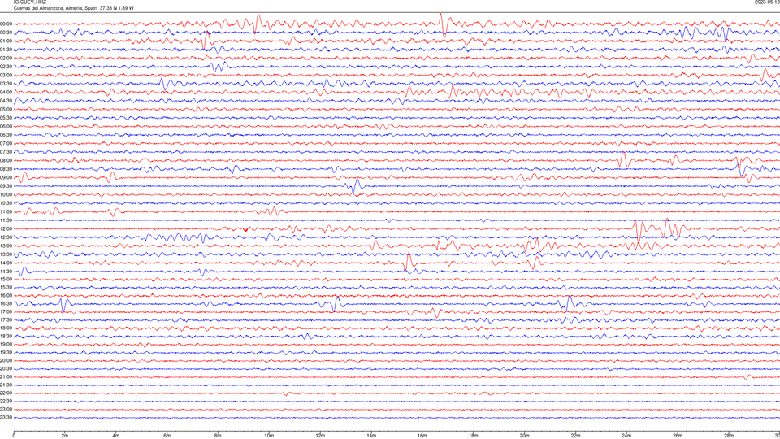
Task: Click the station code IG.CUEV..HHZ header
Action: pos(30,2)
